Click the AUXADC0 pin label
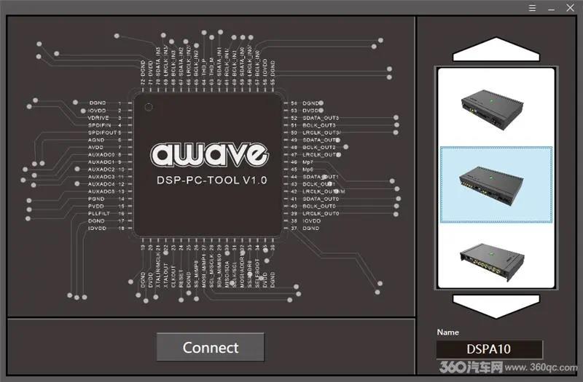Viewport: 583px width, 382px height. (x=101, y=154)
